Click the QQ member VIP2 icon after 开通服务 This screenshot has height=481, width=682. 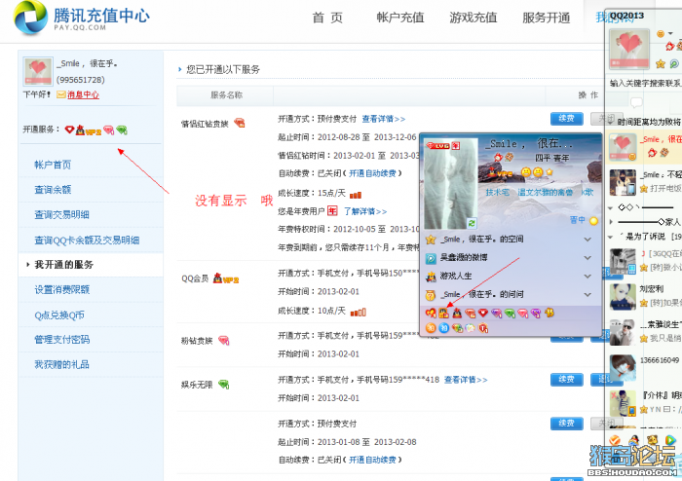pos(89,129)
